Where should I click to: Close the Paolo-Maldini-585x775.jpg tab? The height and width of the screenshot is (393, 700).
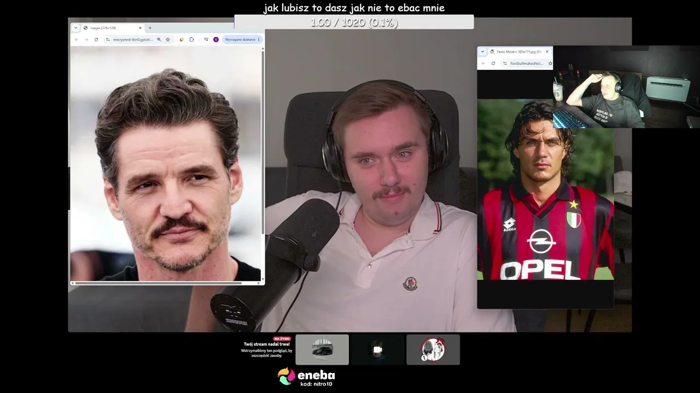547,52
